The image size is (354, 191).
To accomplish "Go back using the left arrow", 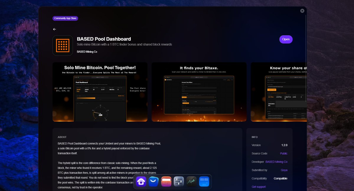I will point(54,29).
